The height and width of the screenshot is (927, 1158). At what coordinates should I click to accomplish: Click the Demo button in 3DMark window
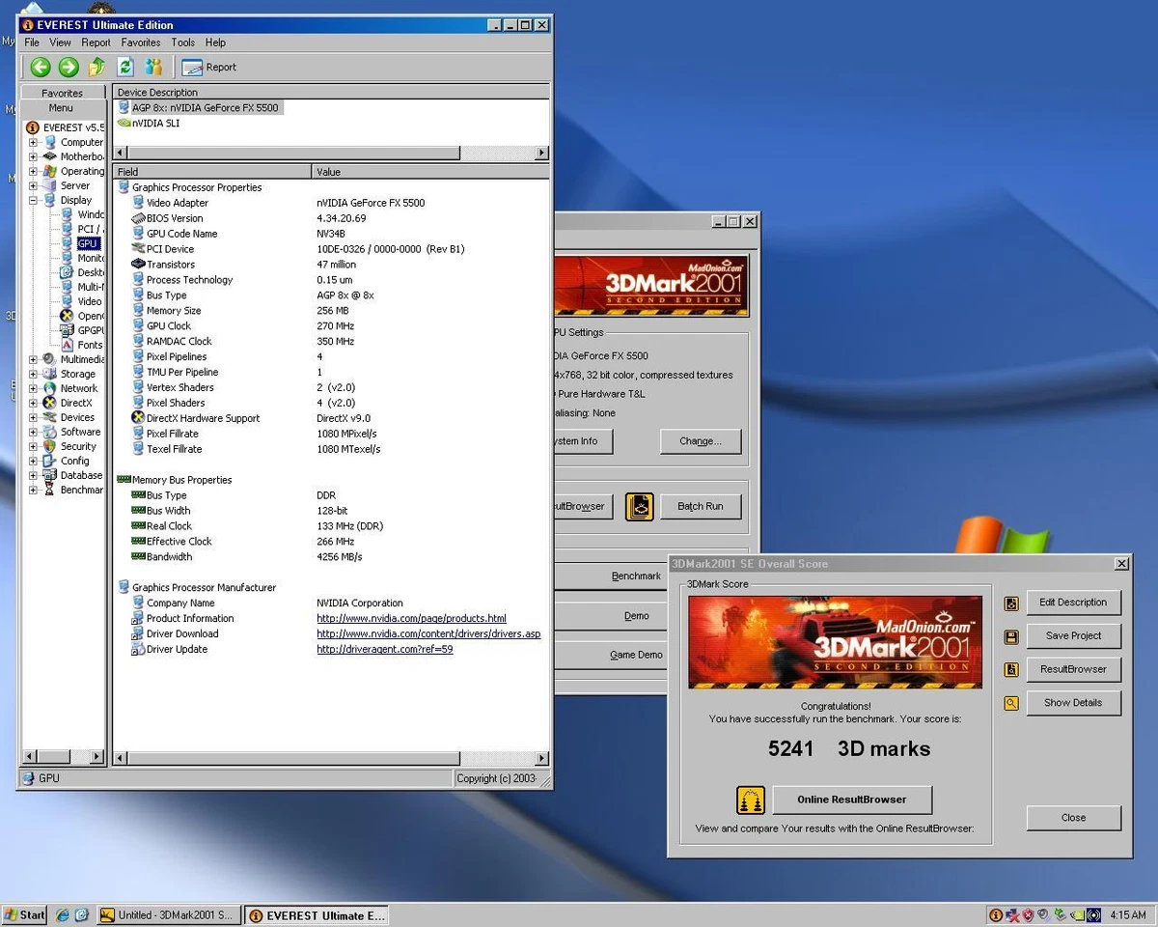636,616
